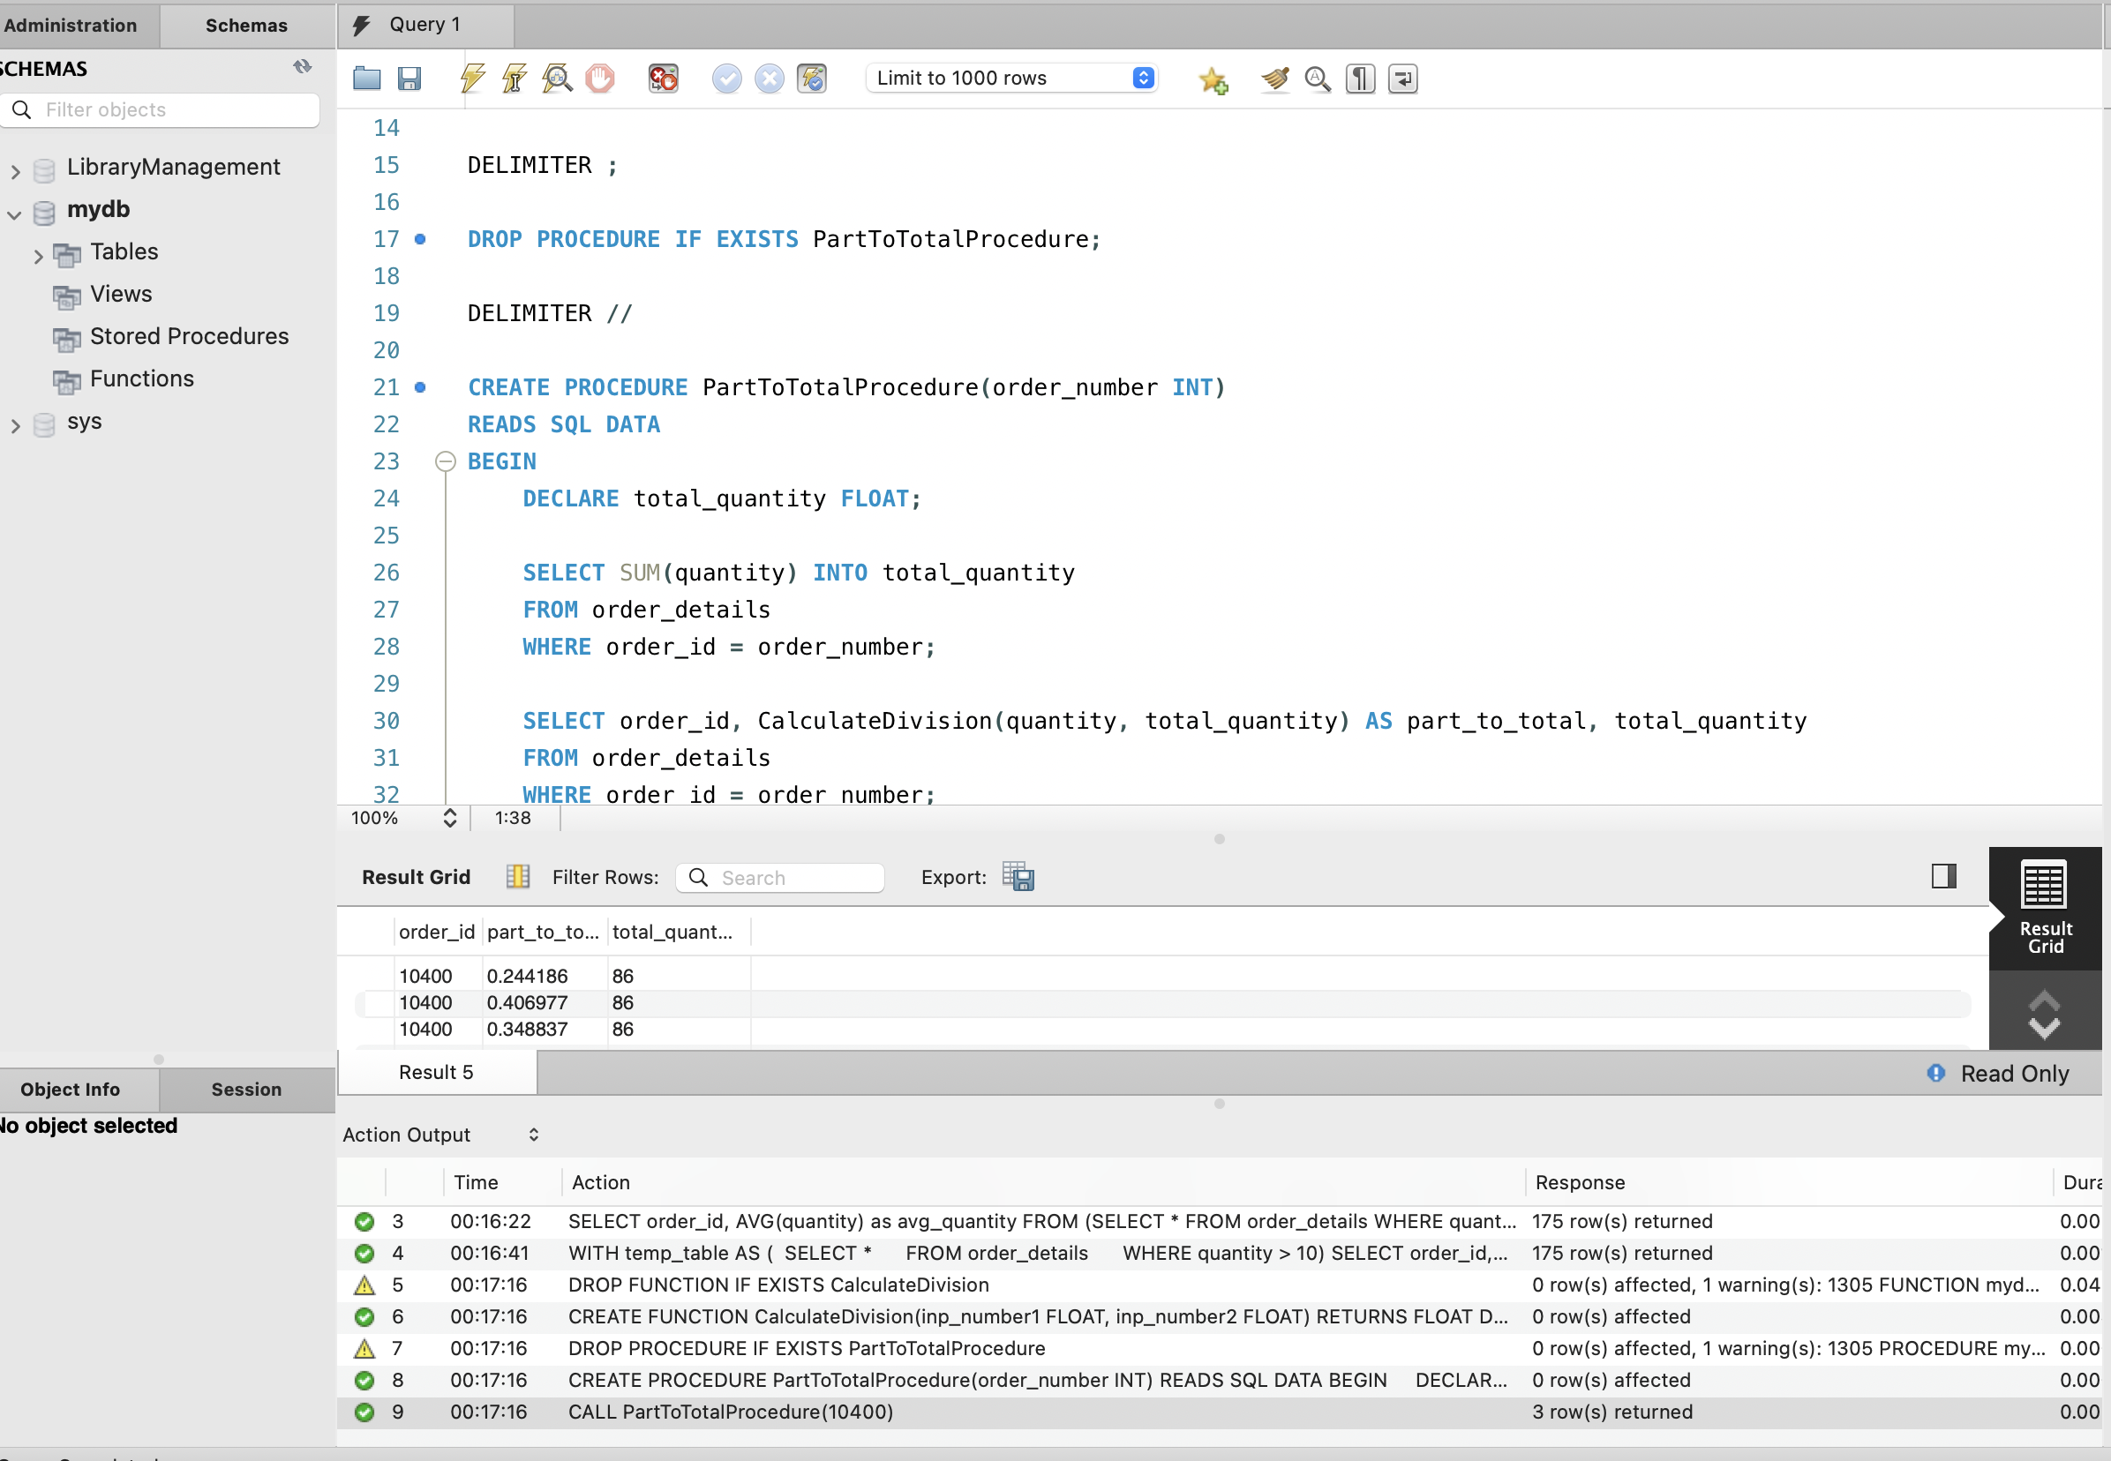Click the Object Info panel tab
2111x1461 pixels.
pos(72,1089)
